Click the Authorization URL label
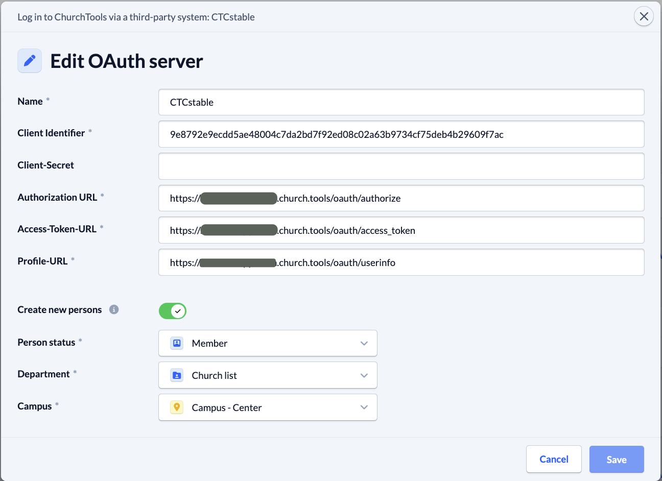Image resolution: width=662 pixels, height=481 pixels. point(57,197)
